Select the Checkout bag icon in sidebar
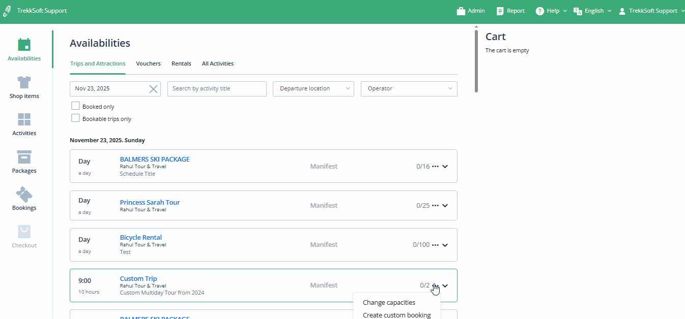This screenshot has width=685, height=319. pos(24,235)
